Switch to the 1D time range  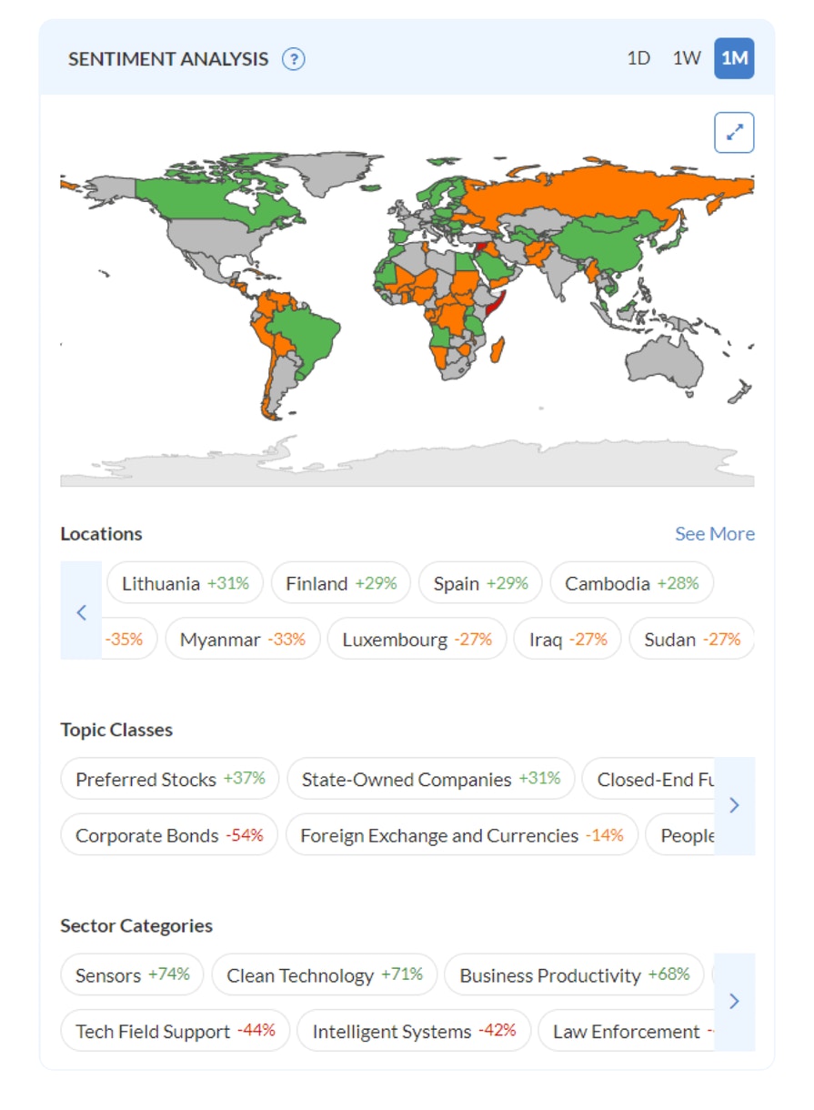click(638, 58)
